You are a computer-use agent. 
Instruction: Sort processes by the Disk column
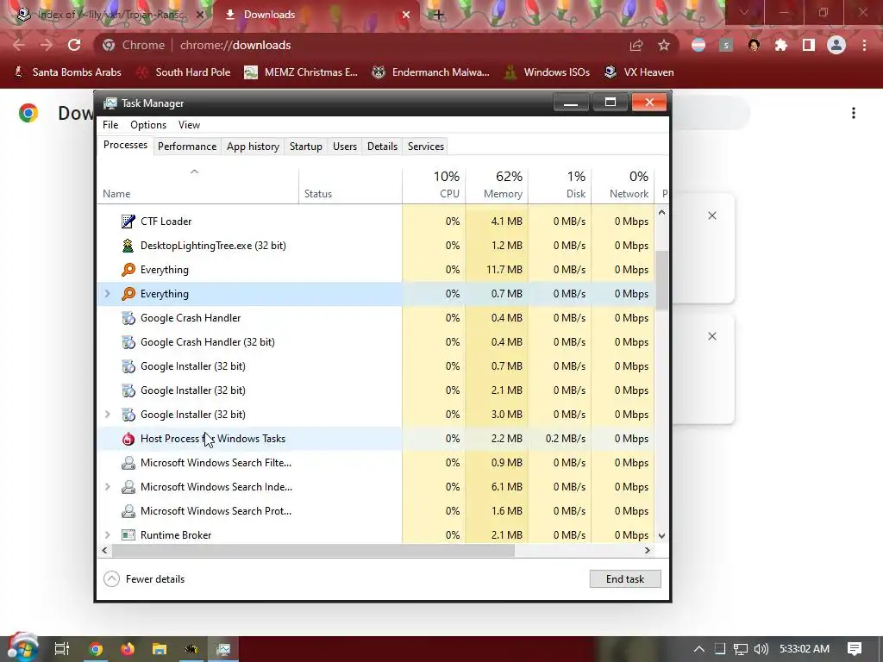tap(560, 184)
